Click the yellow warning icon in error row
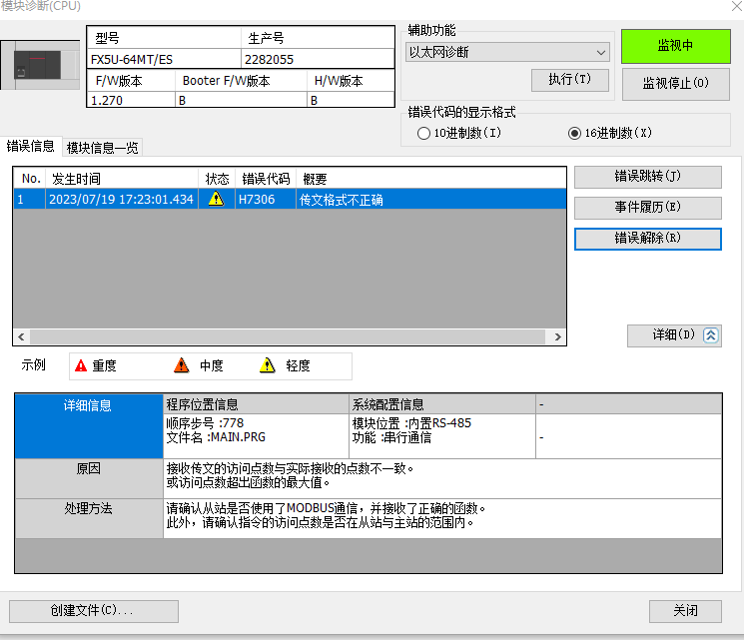This screenshot has width=744, height=640. (x=216, y=199)
